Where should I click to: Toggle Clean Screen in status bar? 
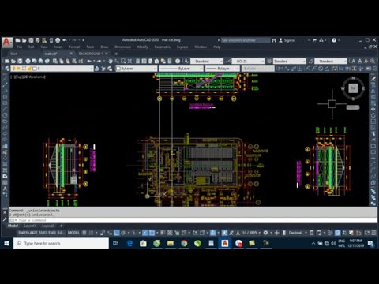click(366, 233)
